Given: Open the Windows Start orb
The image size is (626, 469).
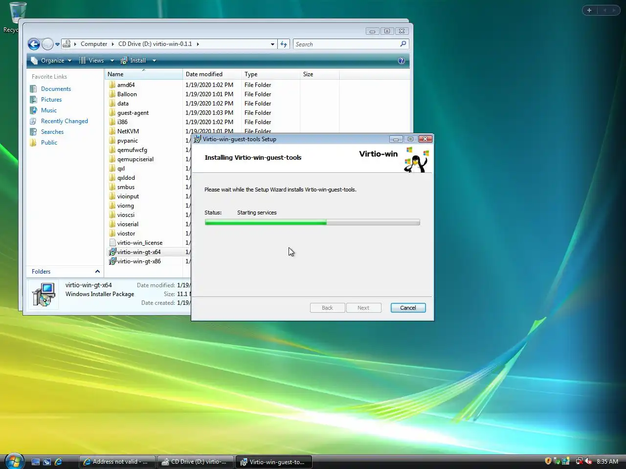Looking at the screenshot, I should 14,461.
